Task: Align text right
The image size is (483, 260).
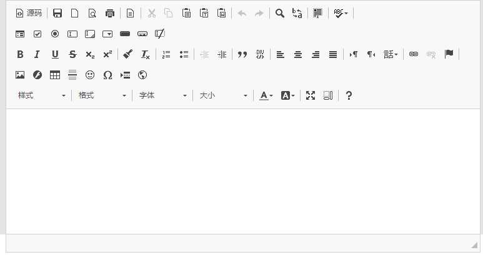Action: click(x=316, y=54)
